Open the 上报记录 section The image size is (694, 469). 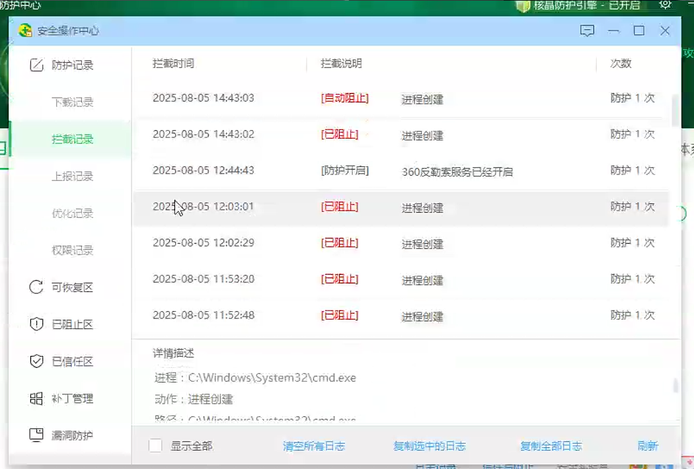coord(73,176)
